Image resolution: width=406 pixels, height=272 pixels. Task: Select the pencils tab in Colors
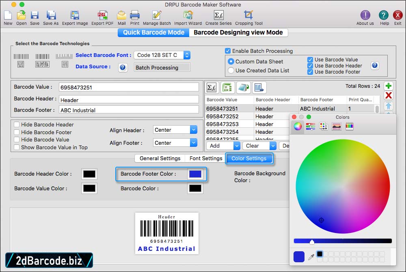349,126
